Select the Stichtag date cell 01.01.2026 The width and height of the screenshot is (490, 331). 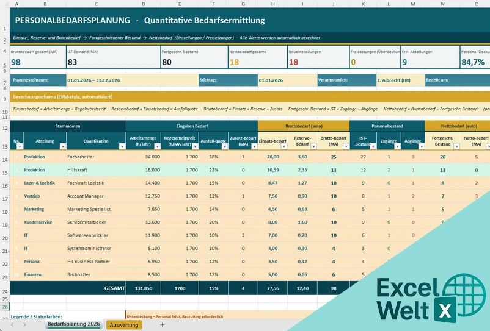tap(288, 80)
